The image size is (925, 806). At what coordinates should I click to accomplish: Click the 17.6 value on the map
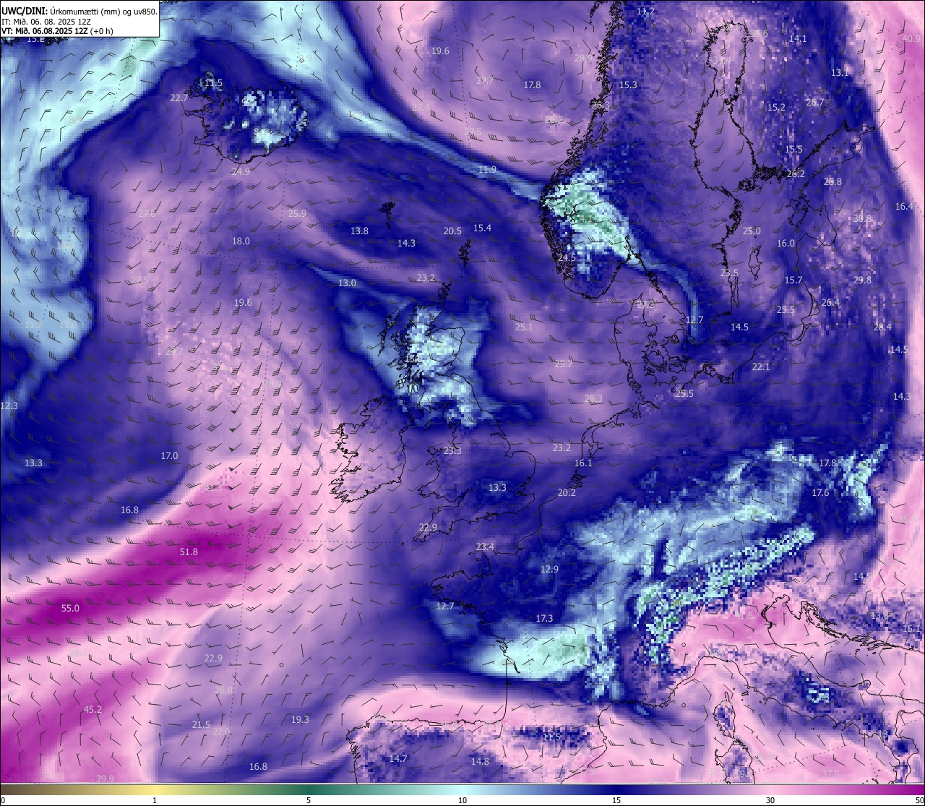820,492
